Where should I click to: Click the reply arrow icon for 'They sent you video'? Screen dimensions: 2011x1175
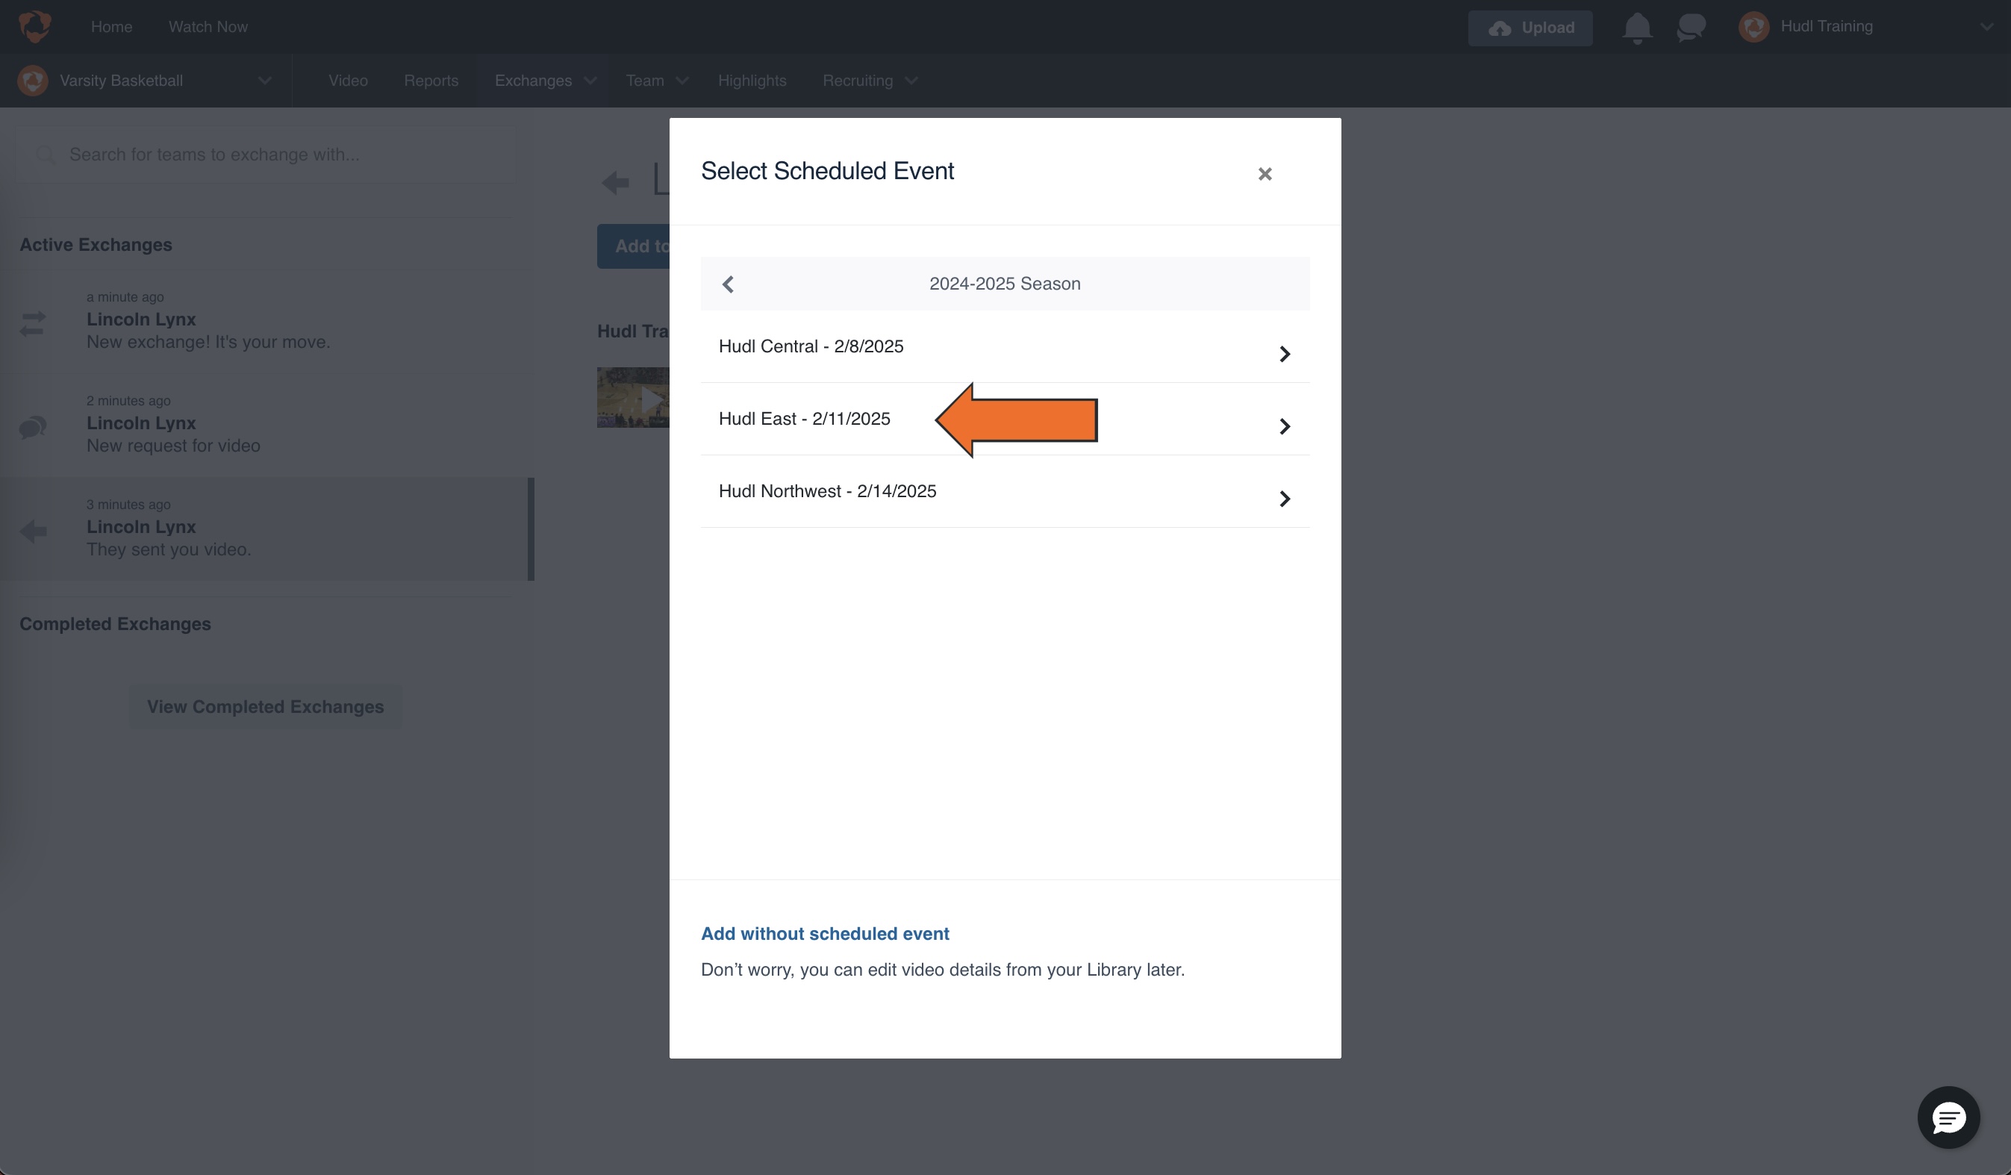coord(33,531)
